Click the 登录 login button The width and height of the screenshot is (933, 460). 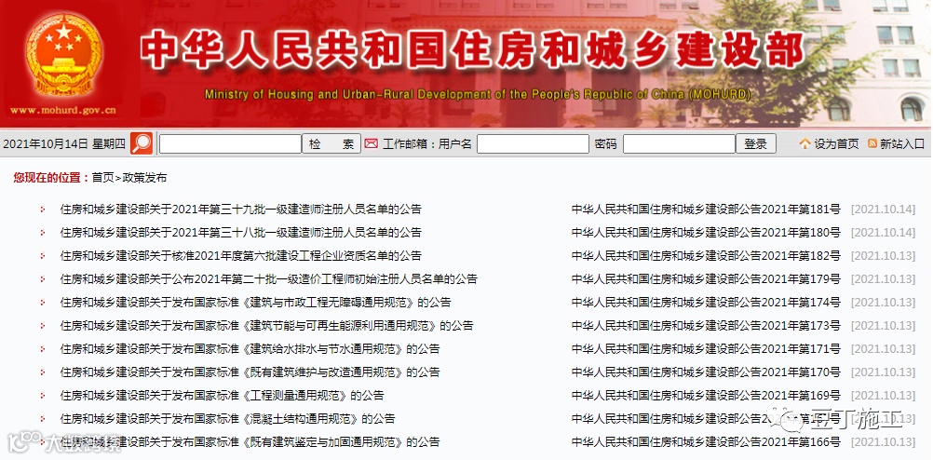pos(756,144)
